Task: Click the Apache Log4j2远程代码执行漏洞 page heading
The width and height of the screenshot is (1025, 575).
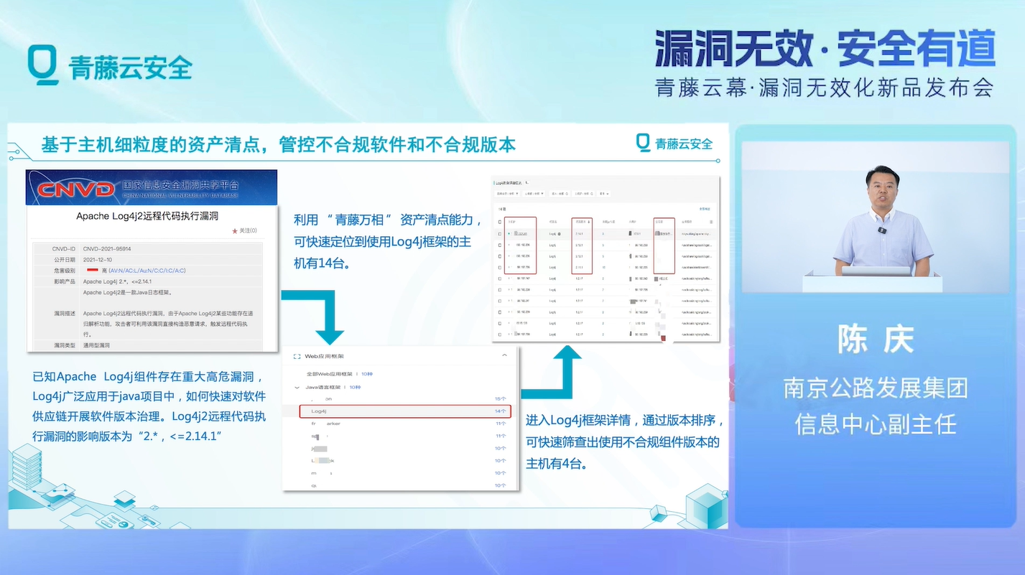Action: [147, 215]
